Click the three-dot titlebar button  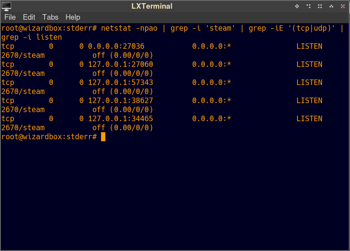coord(309,6)
